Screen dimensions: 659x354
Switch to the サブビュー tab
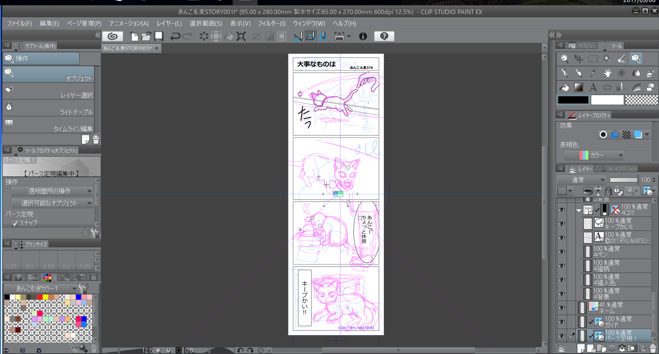coord(582,46)
